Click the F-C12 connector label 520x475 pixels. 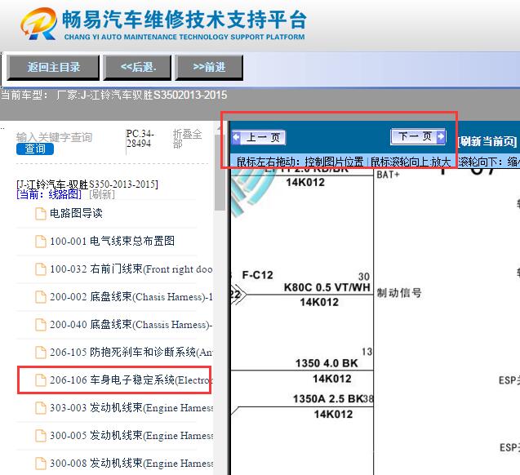click(257, 275)
